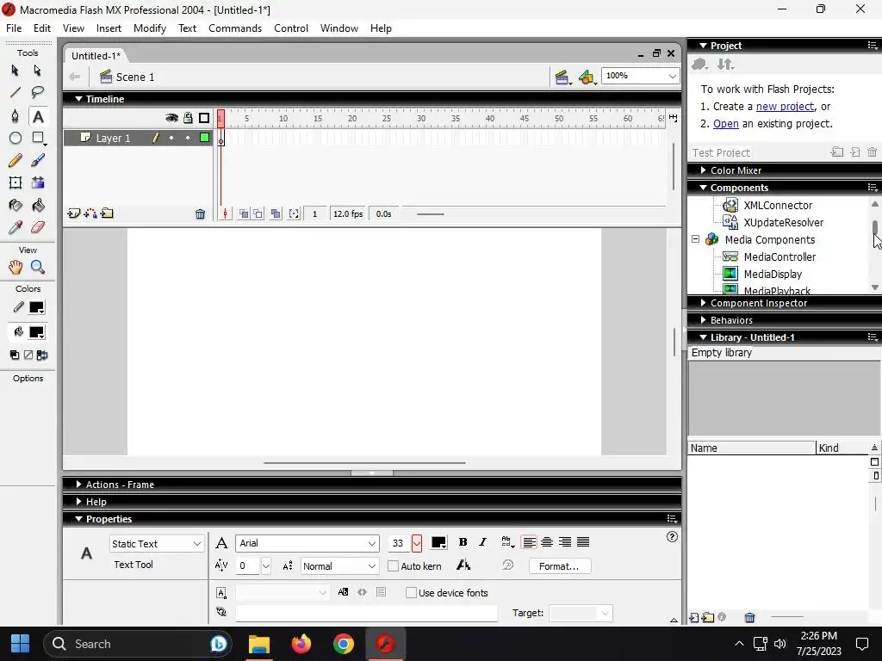The width and height of the screenshot is (882, 661).
Task: Switch to the Untitled-1* document tab
Action: point(96,56)
